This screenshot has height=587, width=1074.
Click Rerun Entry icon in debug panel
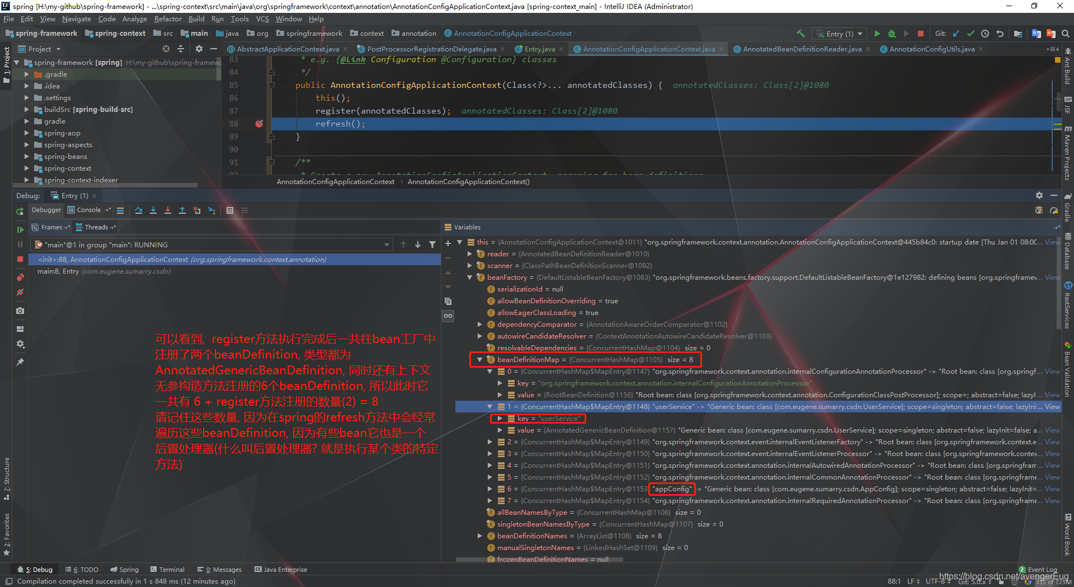pyautogui.click(x=20, y=211)
